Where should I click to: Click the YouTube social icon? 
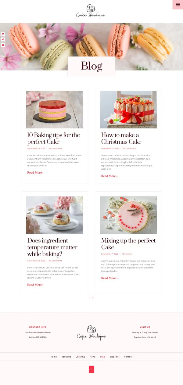(x=3, y=45)
